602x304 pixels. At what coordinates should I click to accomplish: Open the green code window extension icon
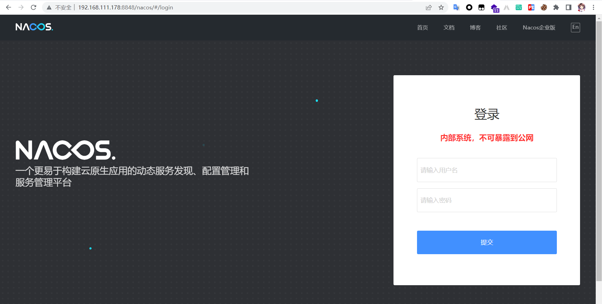[x=519, y=8]
